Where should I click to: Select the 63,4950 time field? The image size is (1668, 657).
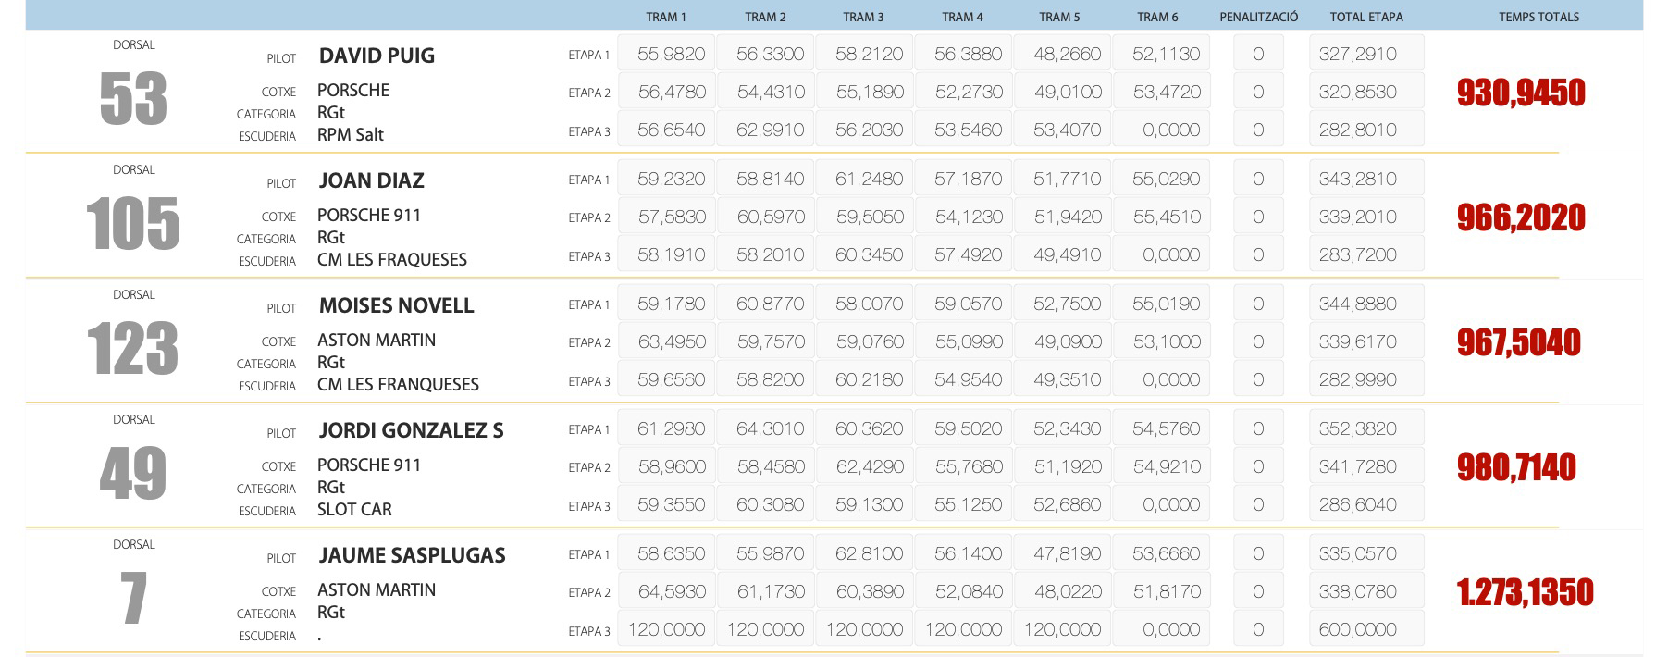tap(671, 342)
